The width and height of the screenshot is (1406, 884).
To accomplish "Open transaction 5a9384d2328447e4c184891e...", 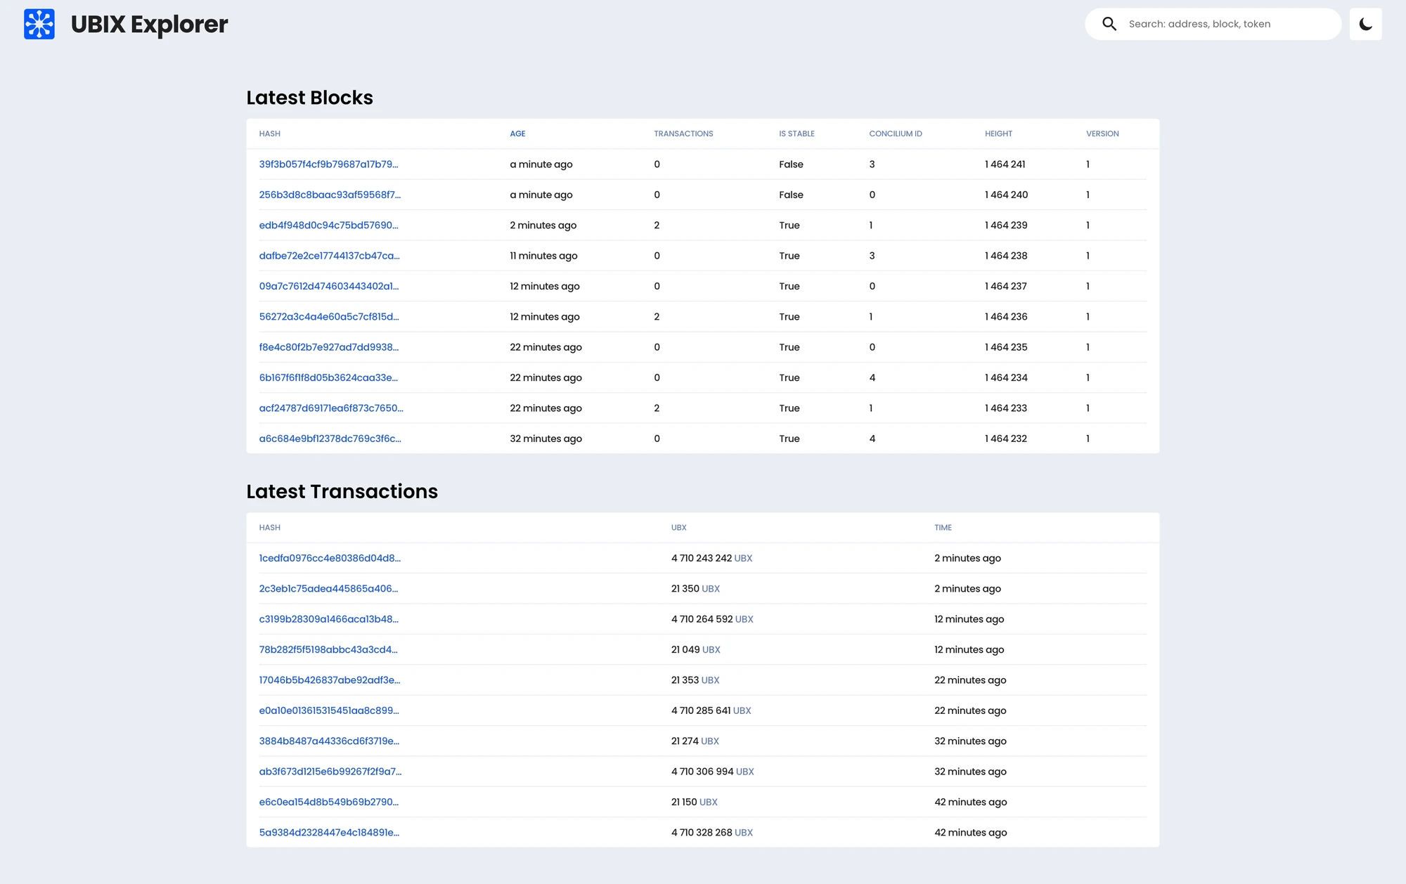I will (329, 833).
